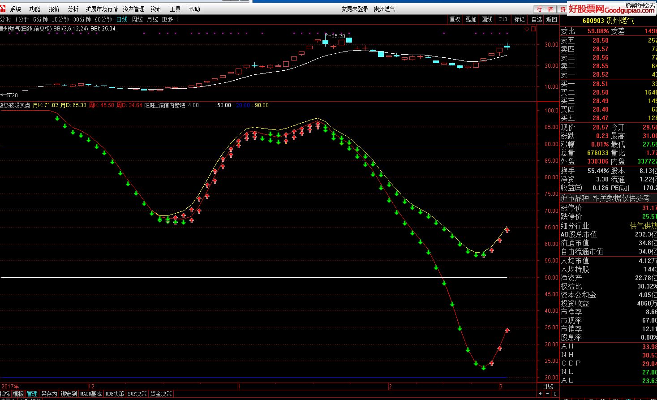Click the 叠加 toolbar button
The image size is (657, 400).
click(471, 19)
